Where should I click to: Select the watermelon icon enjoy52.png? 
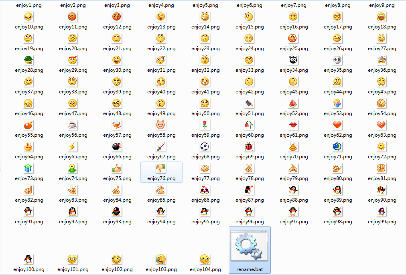pyautogui.click(x=293, y=103)
